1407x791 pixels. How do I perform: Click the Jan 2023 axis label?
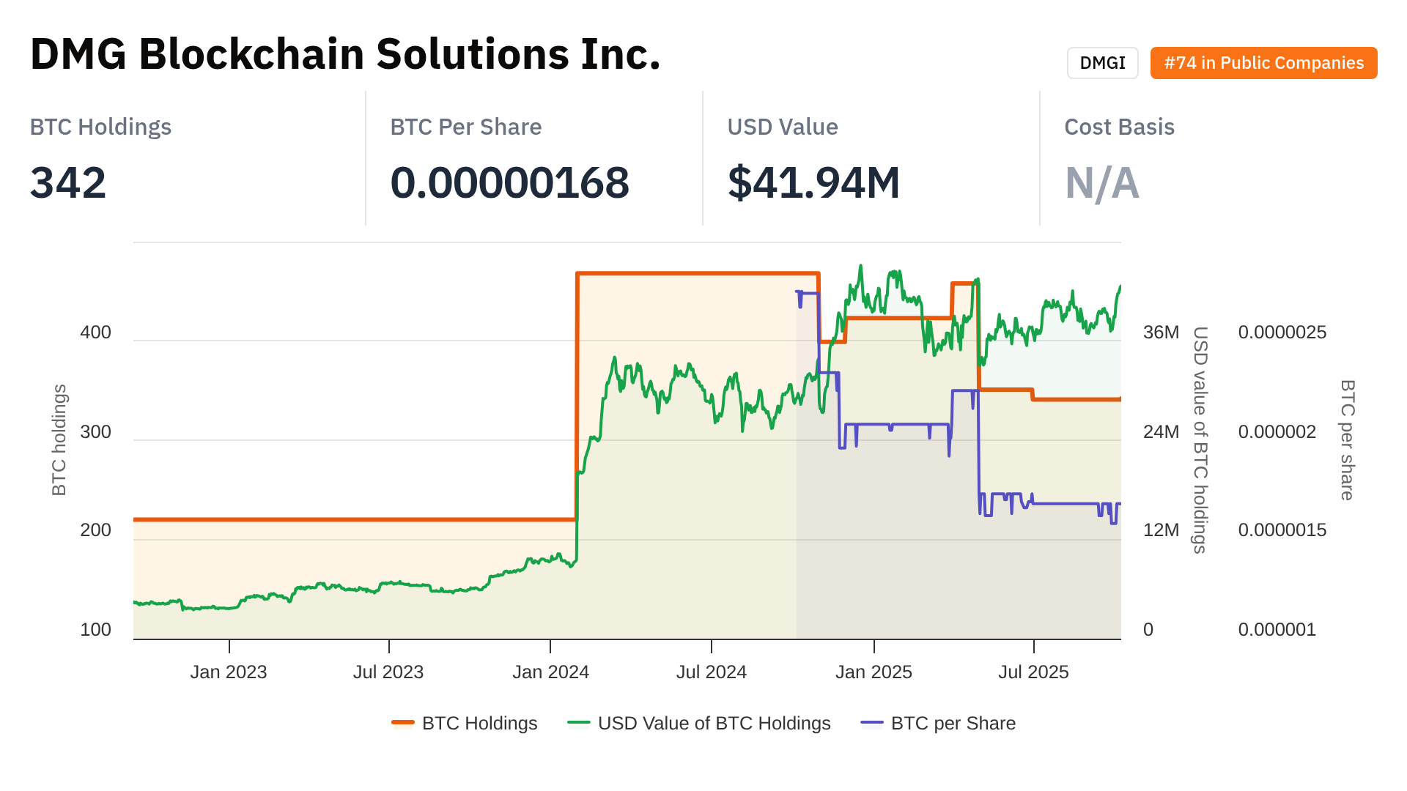(x=229, y=672)
